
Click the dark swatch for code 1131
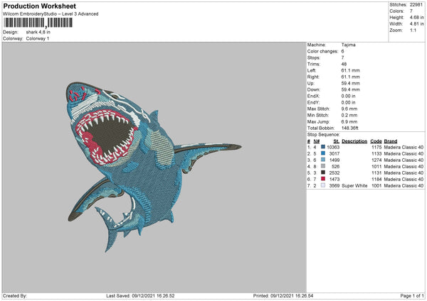click(x=323, y=173)
